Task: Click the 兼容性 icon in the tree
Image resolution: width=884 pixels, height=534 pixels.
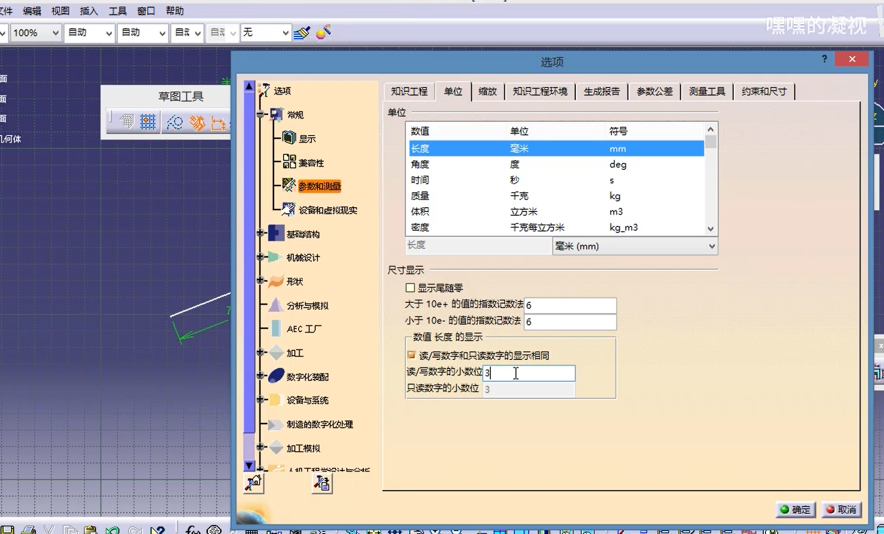Action: click(289, 161)
